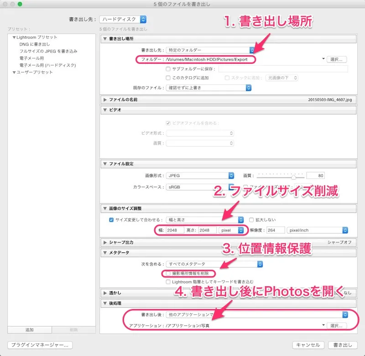Enable Lightroom 階層としてキーワードを書き込む checkbox
Screen dimensions: 365x356
click(168, 282)
